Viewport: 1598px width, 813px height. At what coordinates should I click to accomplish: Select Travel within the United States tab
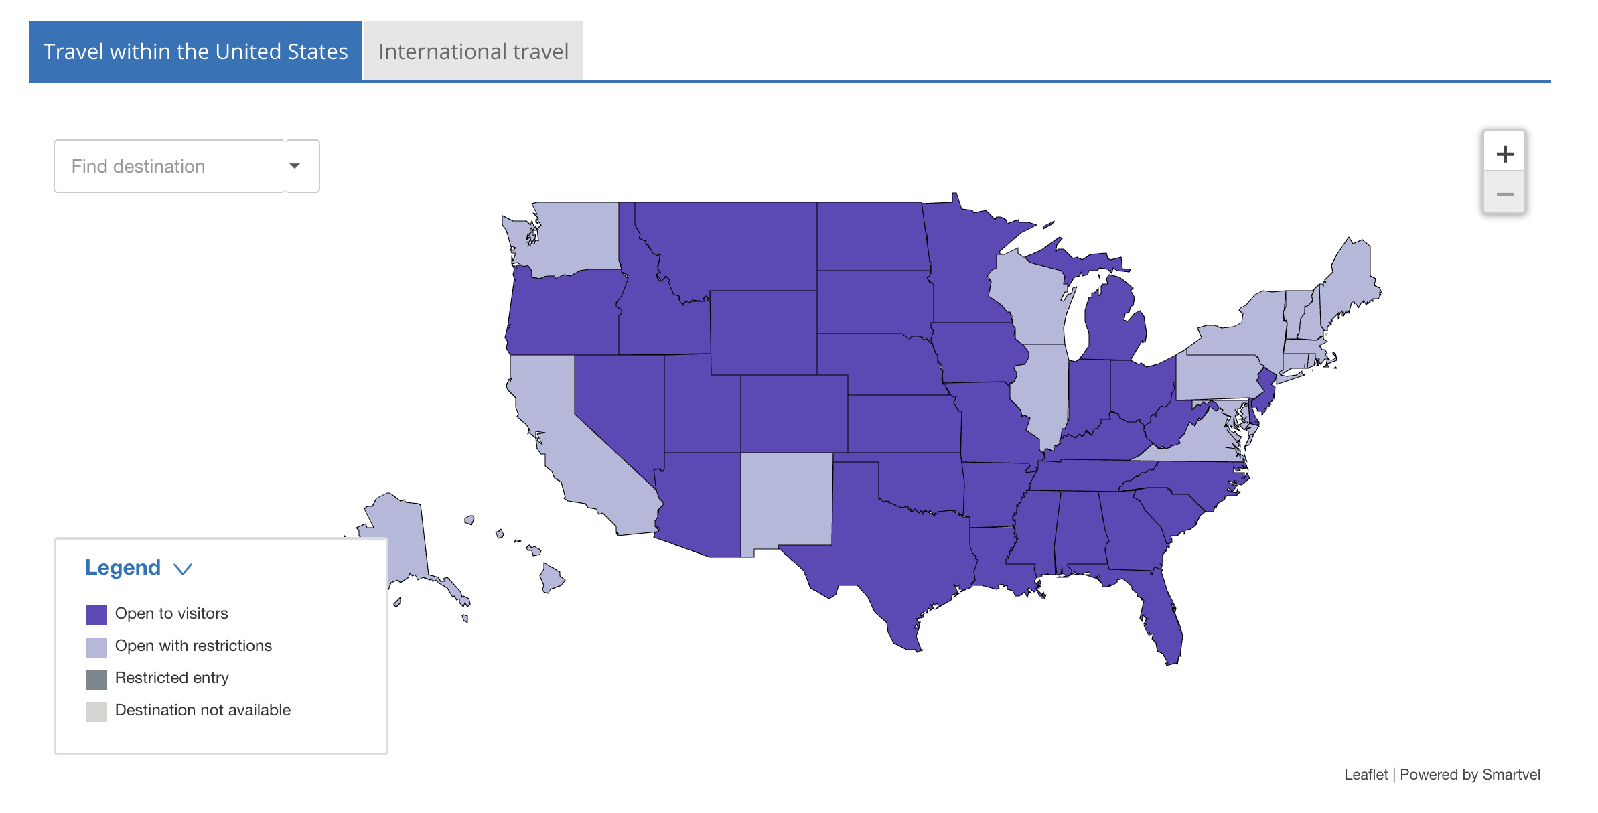point(196,52)
